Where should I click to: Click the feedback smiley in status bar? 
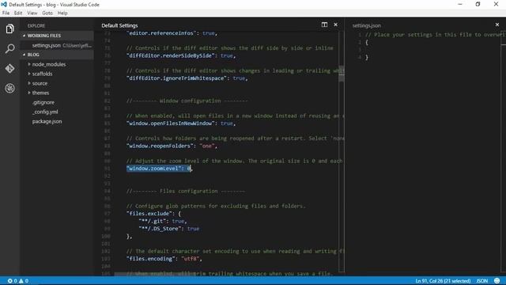point(497,281)
